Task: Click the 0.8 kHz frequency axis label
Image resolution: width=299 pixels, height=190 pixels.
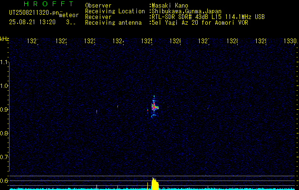Action: click(4, 133)
